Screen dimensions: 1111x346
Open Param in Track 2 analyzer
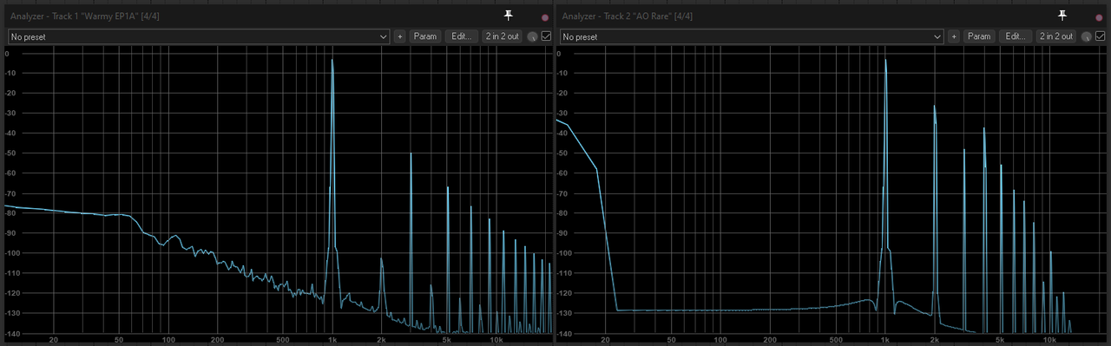979,36
